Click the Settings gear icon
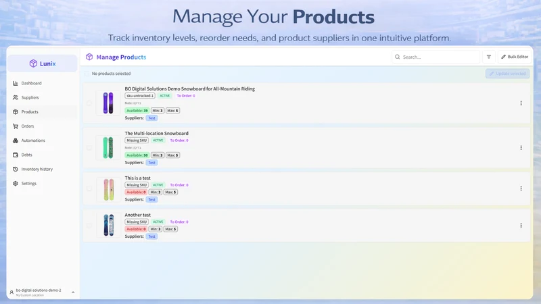The height and width of the screenshot is (304, 541). pyautogui.click(x=15, y=183)
